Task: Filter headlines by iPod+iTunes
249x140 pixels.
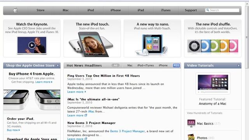Action: point(146,65)
